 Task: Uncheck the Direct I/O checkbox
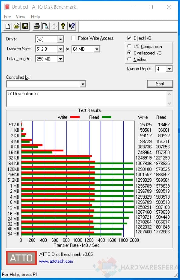(x=129, y=38)
